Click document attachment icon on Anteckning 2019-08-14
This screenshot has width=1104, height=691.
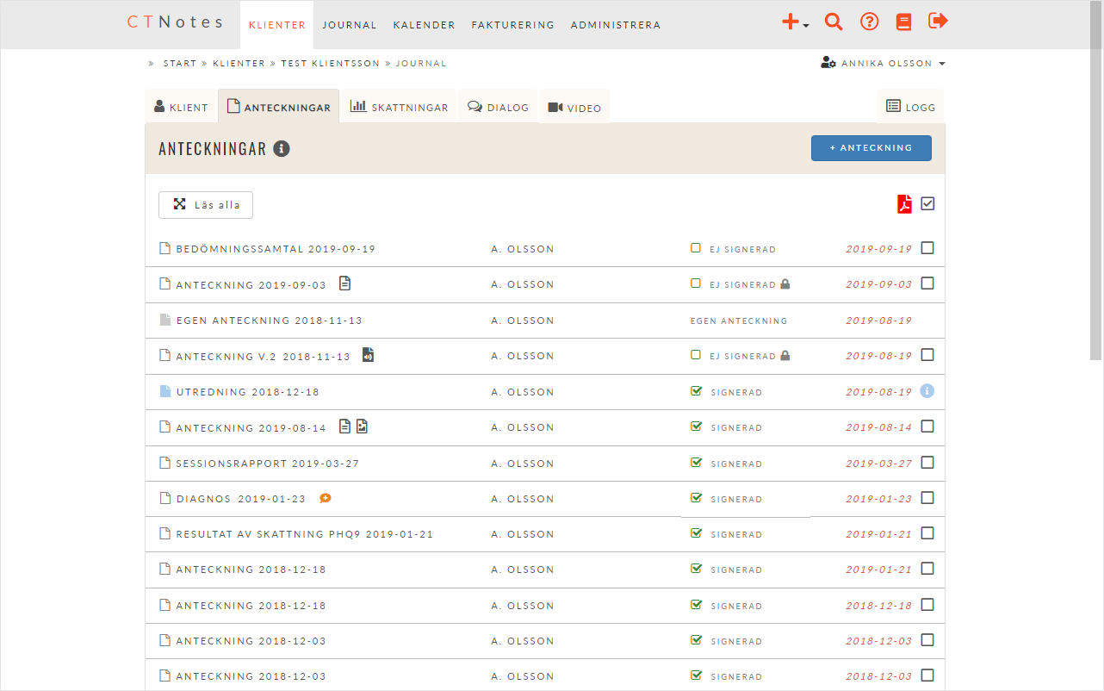point(344,426)
